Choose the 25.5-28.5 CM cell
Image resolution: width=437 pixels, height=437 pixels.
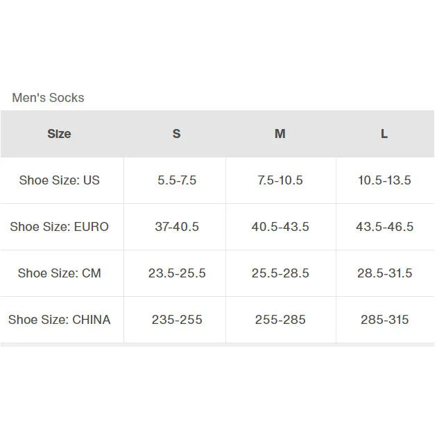pos(280,273)
